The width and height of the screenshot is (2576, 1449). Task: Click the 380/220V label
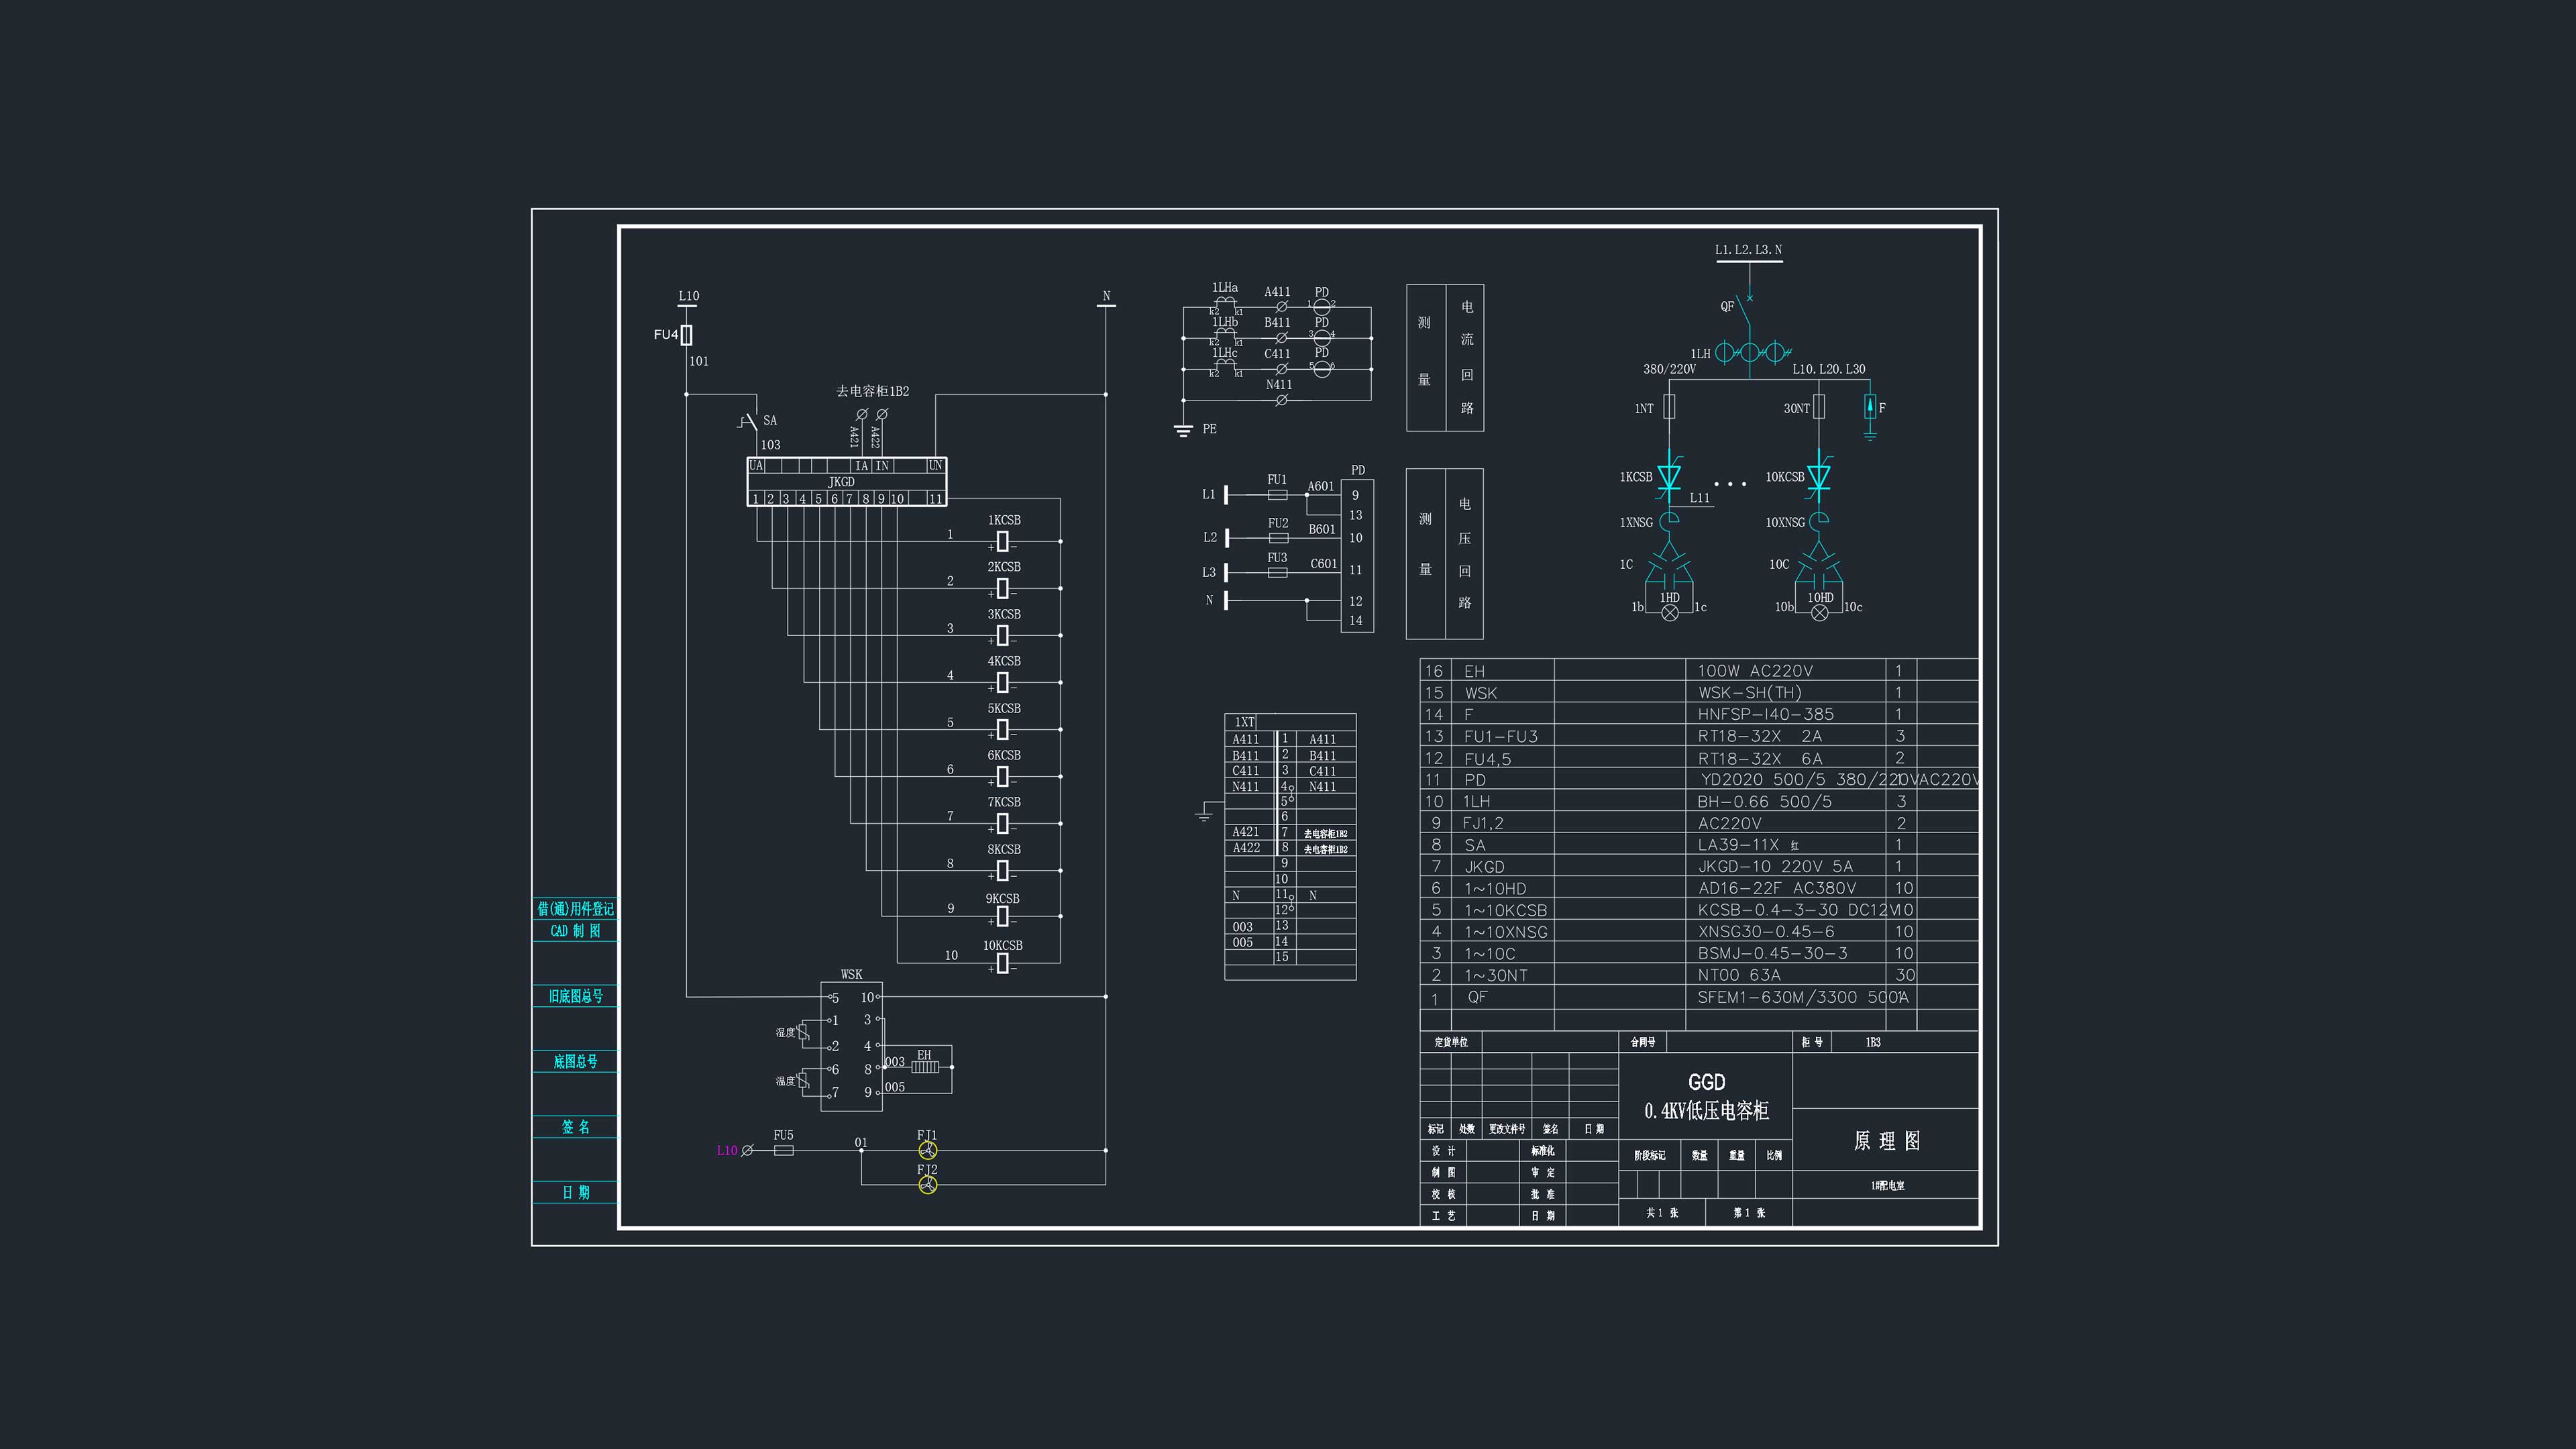coord(1670,369)
